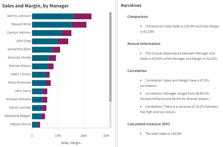The height and width of the screenshot is (147, 223).
Task: Click David Laychak's teal Sales bar
Action: tap(37, 108)
